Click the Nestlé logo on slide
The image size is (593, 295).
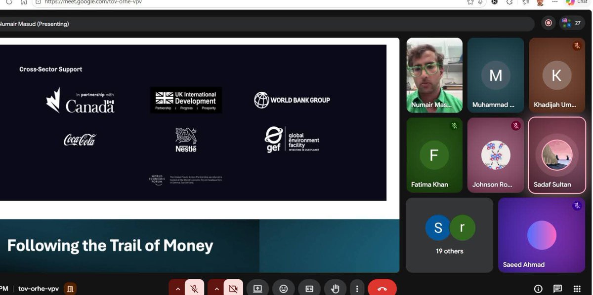[186, 140]
